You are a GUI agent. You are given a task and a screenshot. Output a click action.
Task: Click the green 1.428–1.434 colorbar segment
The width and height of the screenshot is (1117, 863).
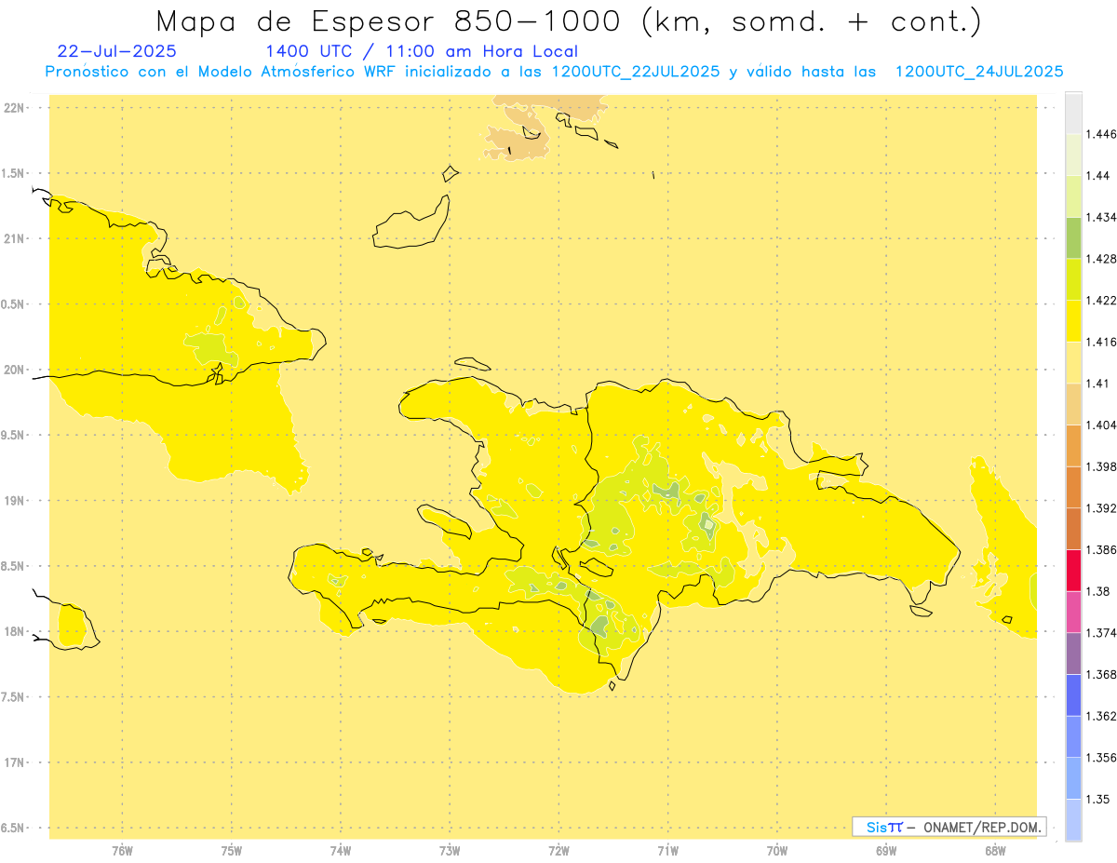[x=1073, y=237]
